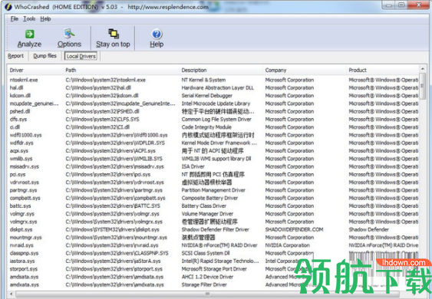The height and width of the screenshot is (299, 432).
Task: Select the Local Drivers tab
Action: pyautogui.click(x=81, y=56)
